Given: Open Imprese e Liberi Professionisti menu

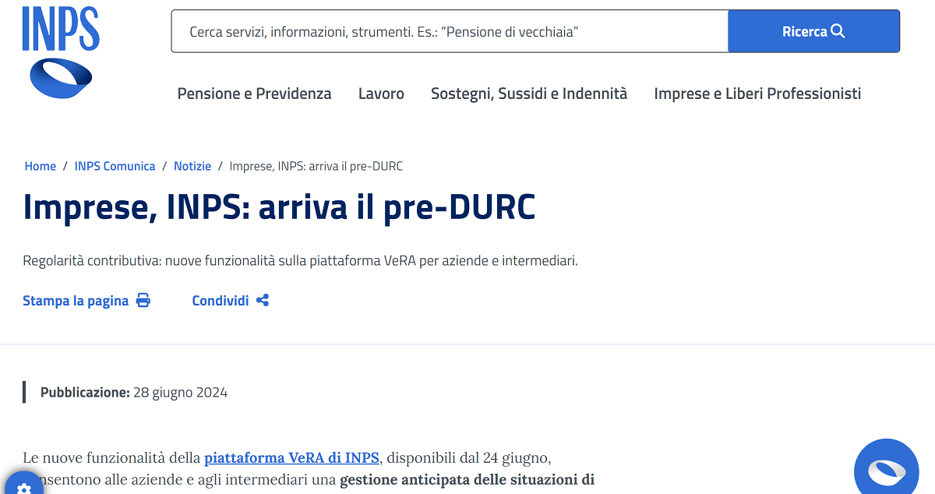Looking at the screenshot, I should pyautogui.click(x=757, y=94).
